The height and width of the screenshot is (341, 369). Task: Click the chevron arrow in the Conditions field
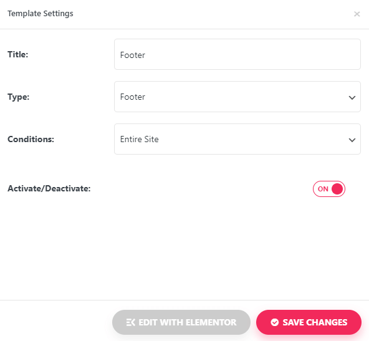pos(352,140)
